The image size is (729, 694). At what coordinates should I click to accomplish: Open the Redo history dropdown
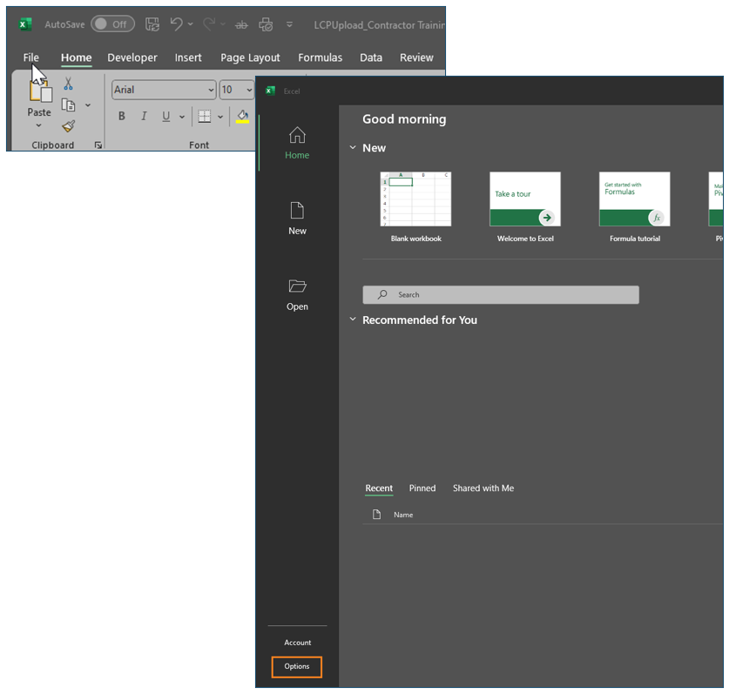[223, 24]
